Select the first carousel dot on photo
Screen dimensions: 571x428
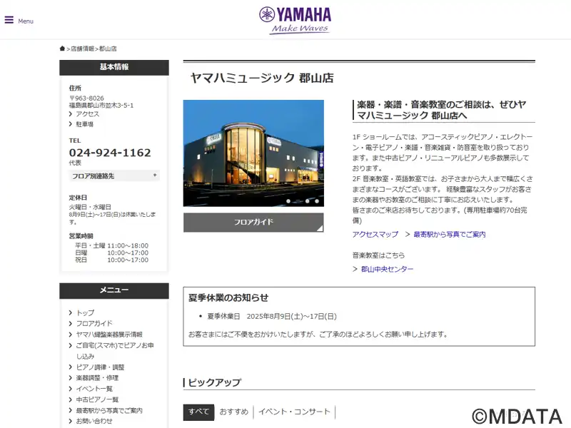(x=288, y=201)
